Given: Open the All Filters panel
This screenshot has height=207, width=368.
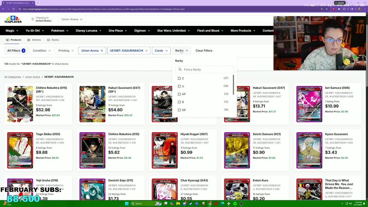Looking at the screenshot, I should tap(16, 51).
